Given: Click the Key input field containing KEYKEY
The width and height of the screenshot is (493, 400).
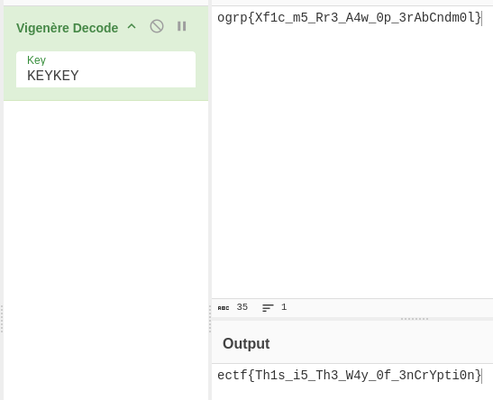Looking at the screenshot, I should (x=105, y=69).
